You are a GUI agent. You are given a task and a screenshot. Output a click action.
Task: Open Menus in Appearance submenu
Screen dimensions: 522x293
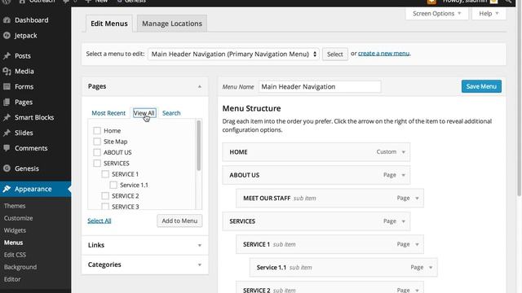pos(13,243)
